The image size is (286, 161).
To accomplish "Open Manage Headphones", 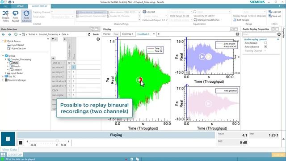I will tap(206, 20).
